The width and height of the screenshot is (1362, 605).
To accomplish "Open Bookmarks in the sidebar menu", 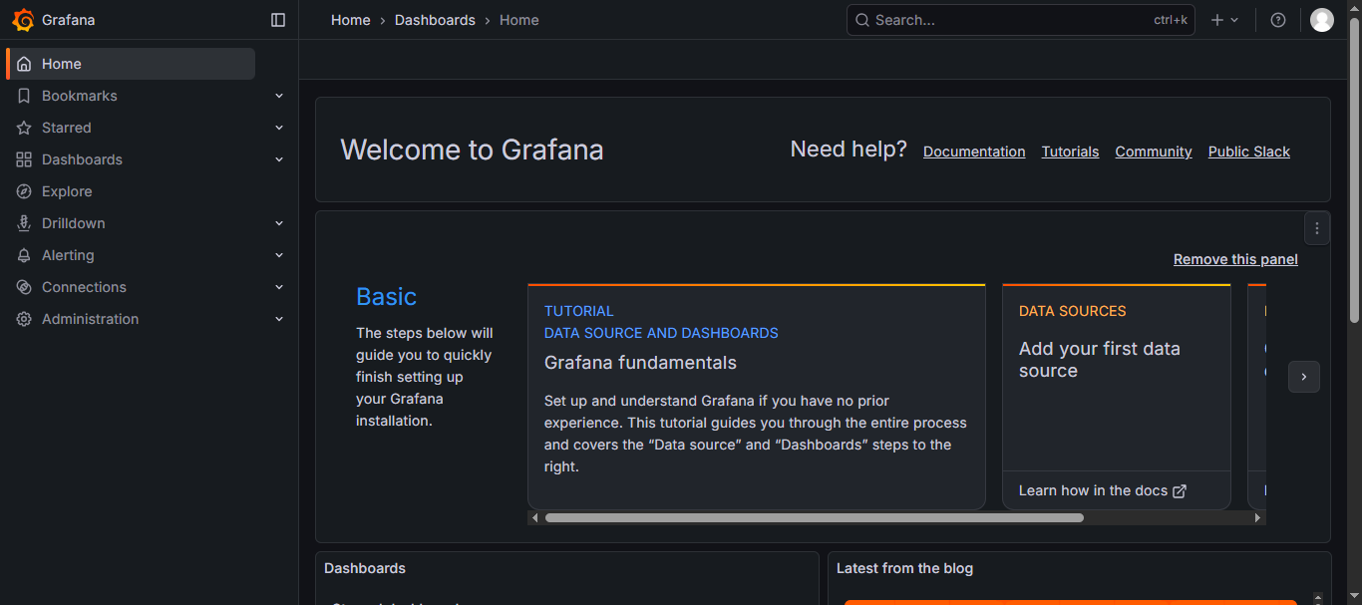I will (80, 96).
